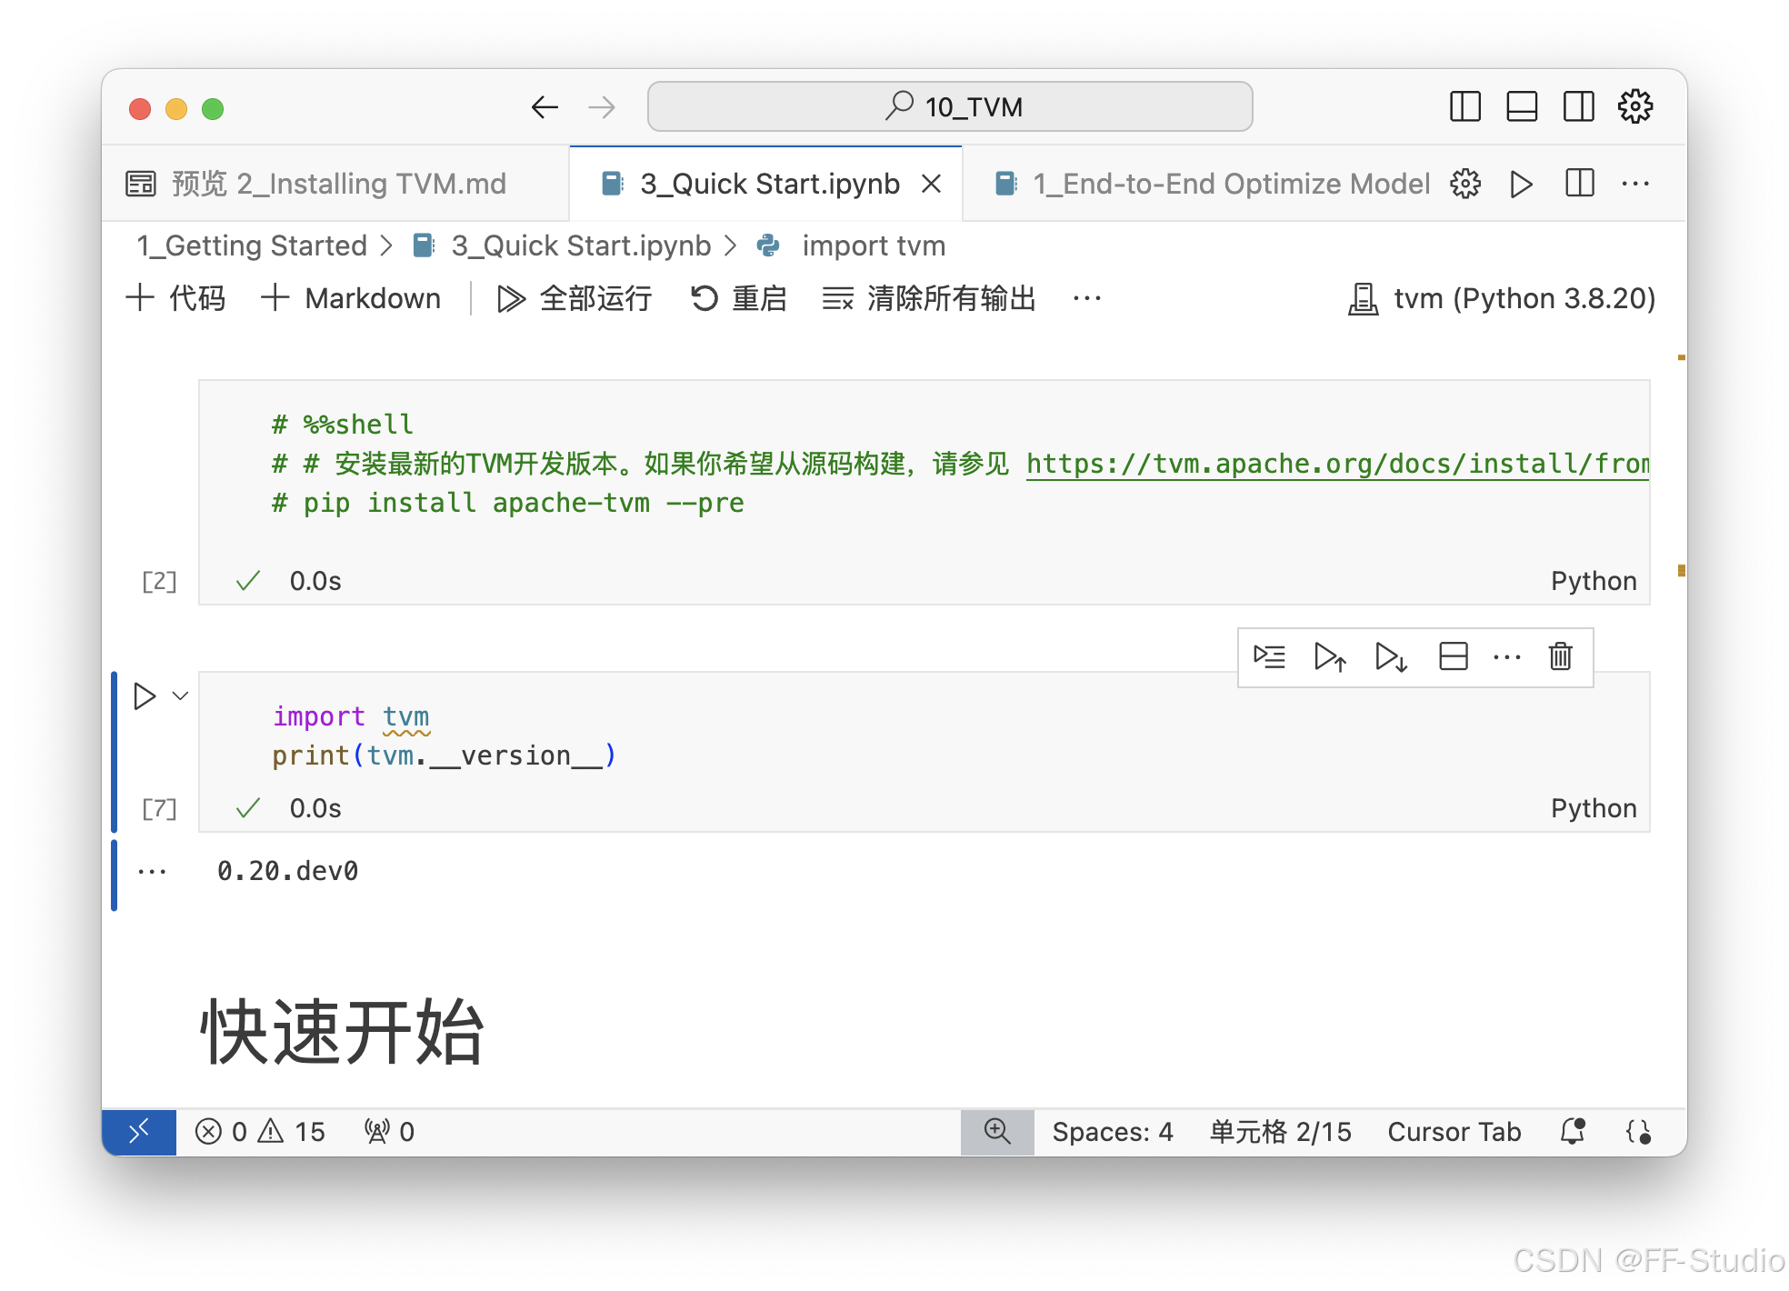Open Cursor Tab status item
Screen dimensions: 1789x1291
click(x=1454, y=1132)
